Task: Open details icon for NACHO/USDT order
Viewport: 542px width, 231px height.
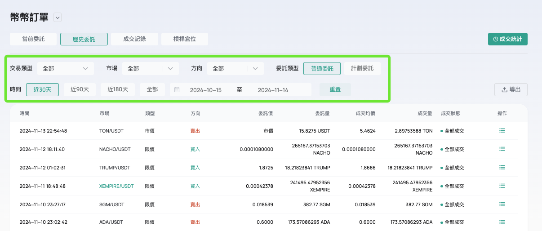Action: pos(502,149)
